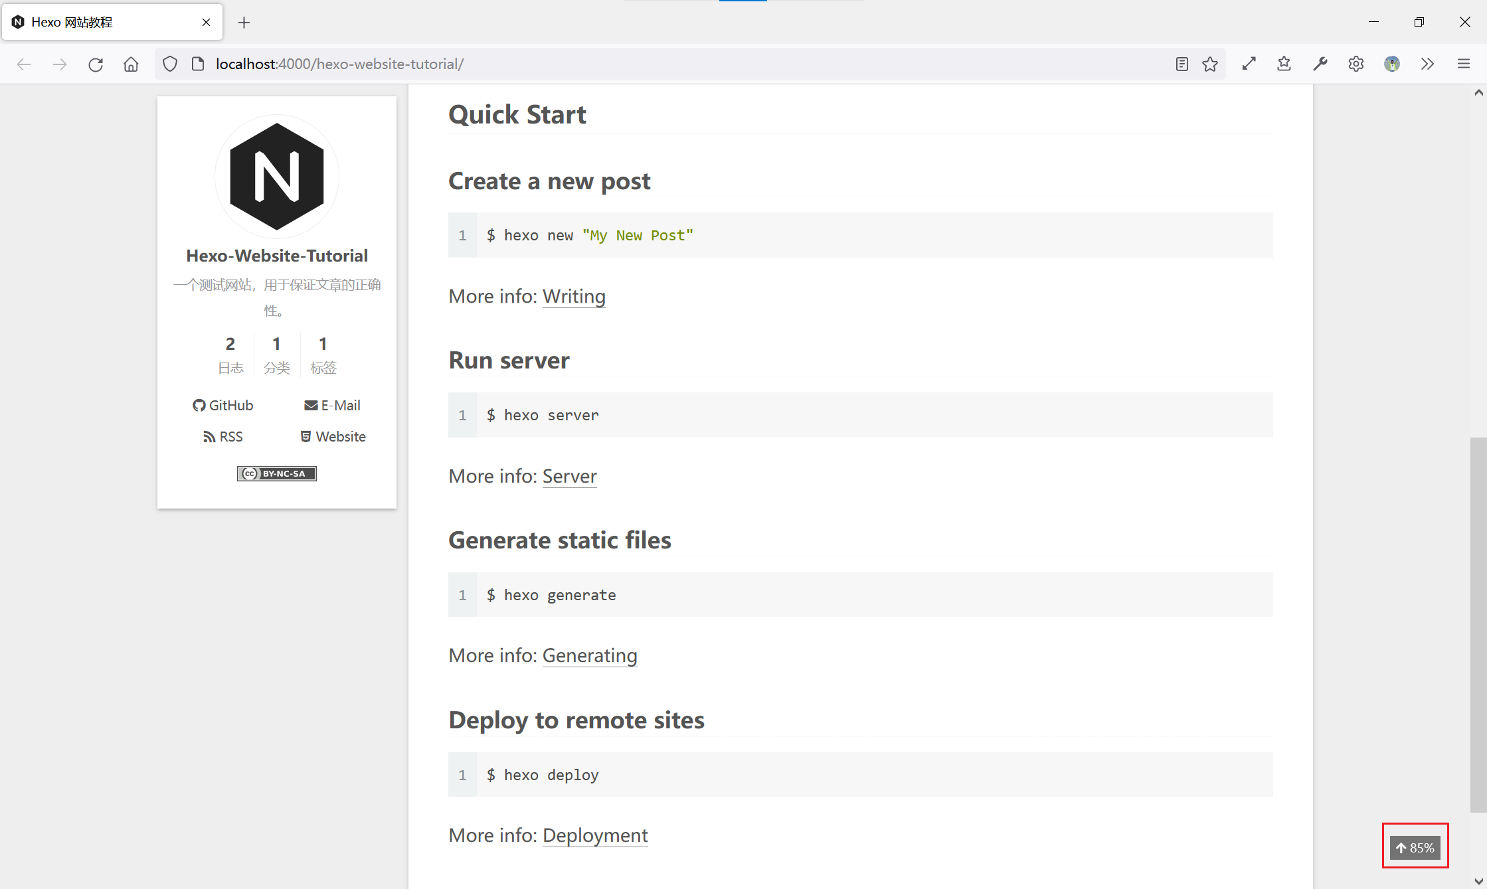Open the RSS feed link
Screen dimensions: 1487x889
coord(223,436)
